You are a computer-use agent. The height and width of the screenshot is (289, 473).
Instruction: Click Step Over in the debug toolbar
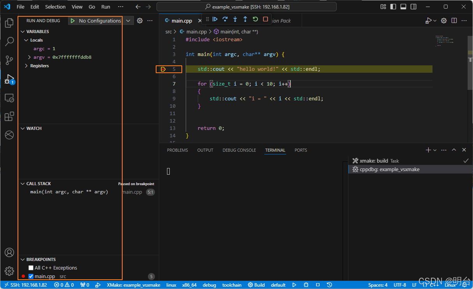(x=225, y=19)
